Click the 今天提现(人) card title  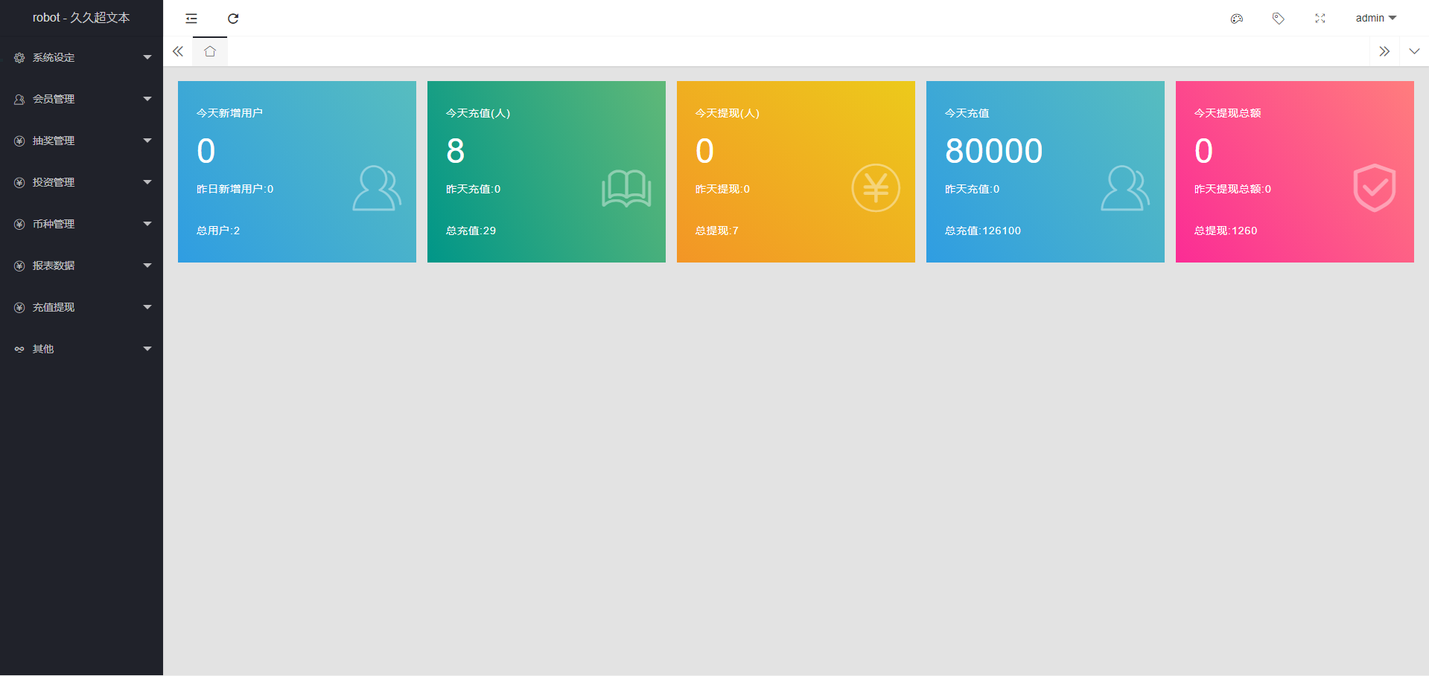[728, 113]
